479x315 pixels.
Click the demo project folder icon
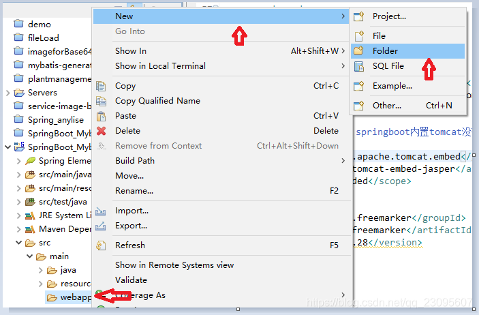pos(18,24)
